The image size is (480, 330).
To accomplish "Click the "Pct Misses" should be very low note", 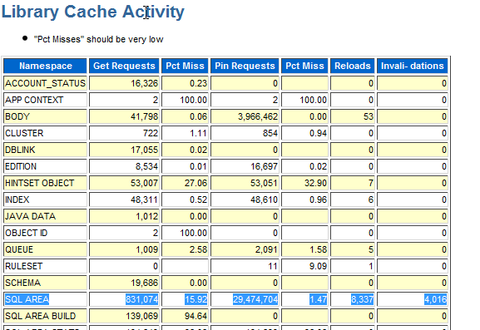I will tap(98, 39).
